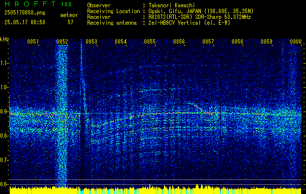Click the meteor label
The height and width of the screenshot is (194, 306).
69,15
